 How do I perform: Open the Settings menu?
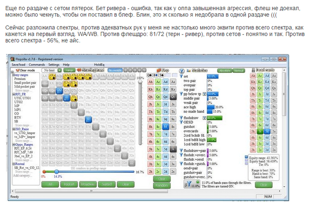pyautogui.click(x=54, y=65)
